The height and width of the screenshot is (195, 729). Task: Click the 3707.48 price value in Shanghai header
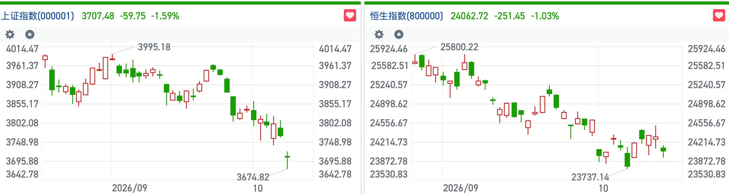(98, 16)
